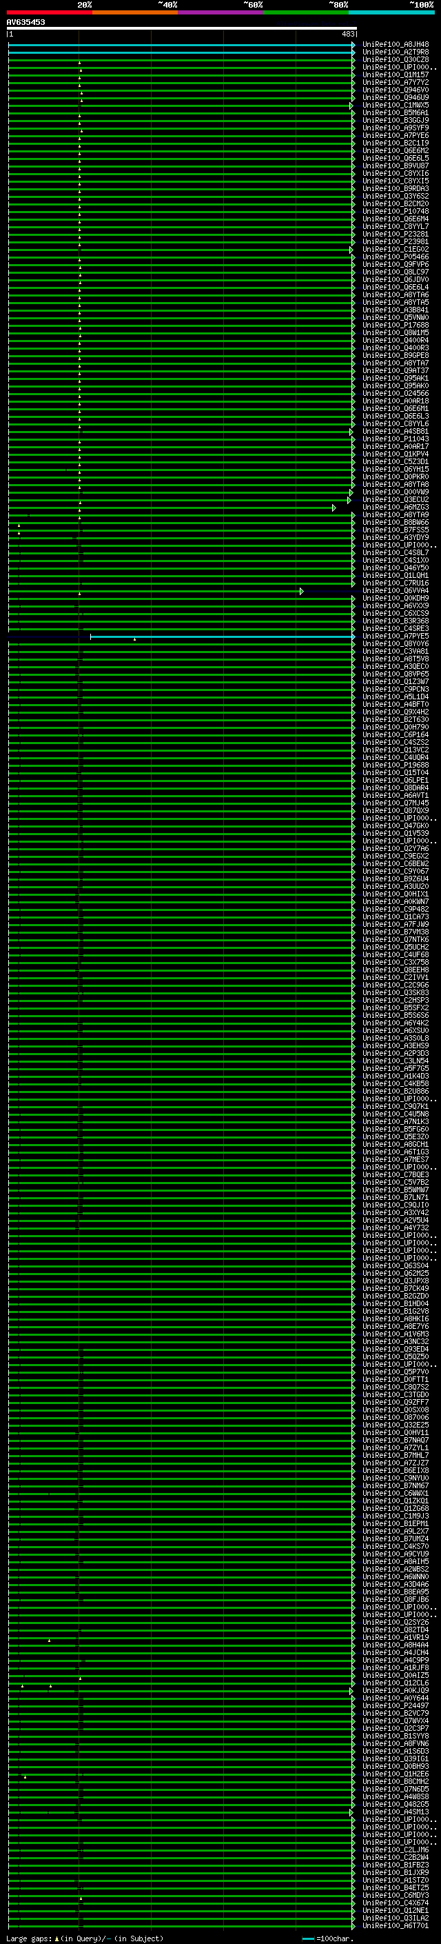Screen dimensions: 441x1944
Task: Click the red ~20% identity legend segment
Action: (x=50, y=12)
